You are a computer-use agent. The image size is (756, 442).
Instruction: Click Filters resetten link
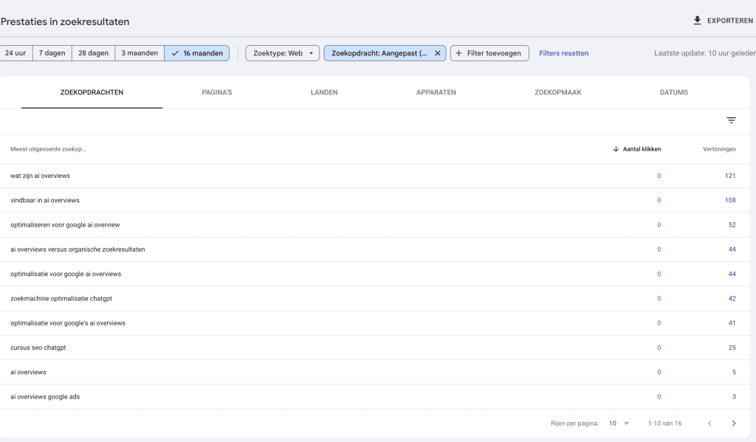(x=563, y=53)
